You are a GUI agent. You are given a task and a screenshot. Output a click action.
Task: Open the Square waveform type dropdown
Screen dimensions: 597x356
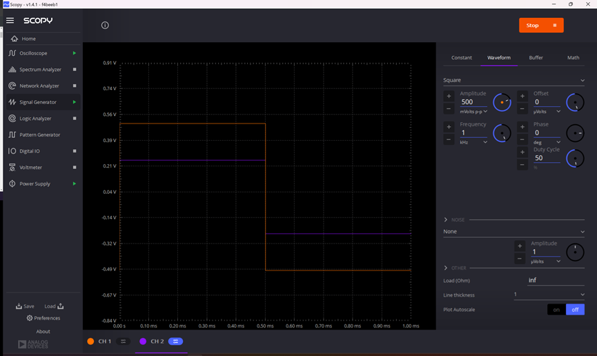click(x=513, y=80)
